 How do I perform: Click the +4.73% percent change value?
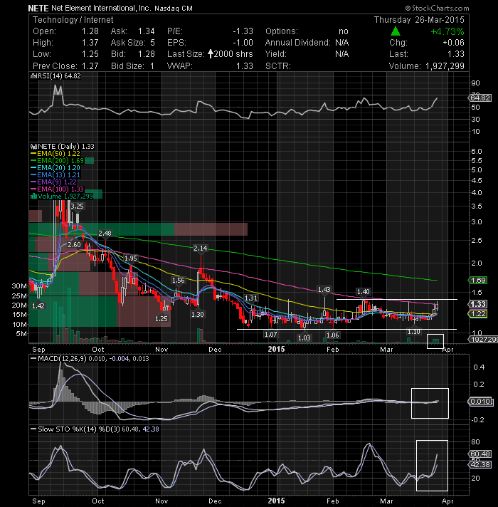pyautogui.click(x=447, y=31)
